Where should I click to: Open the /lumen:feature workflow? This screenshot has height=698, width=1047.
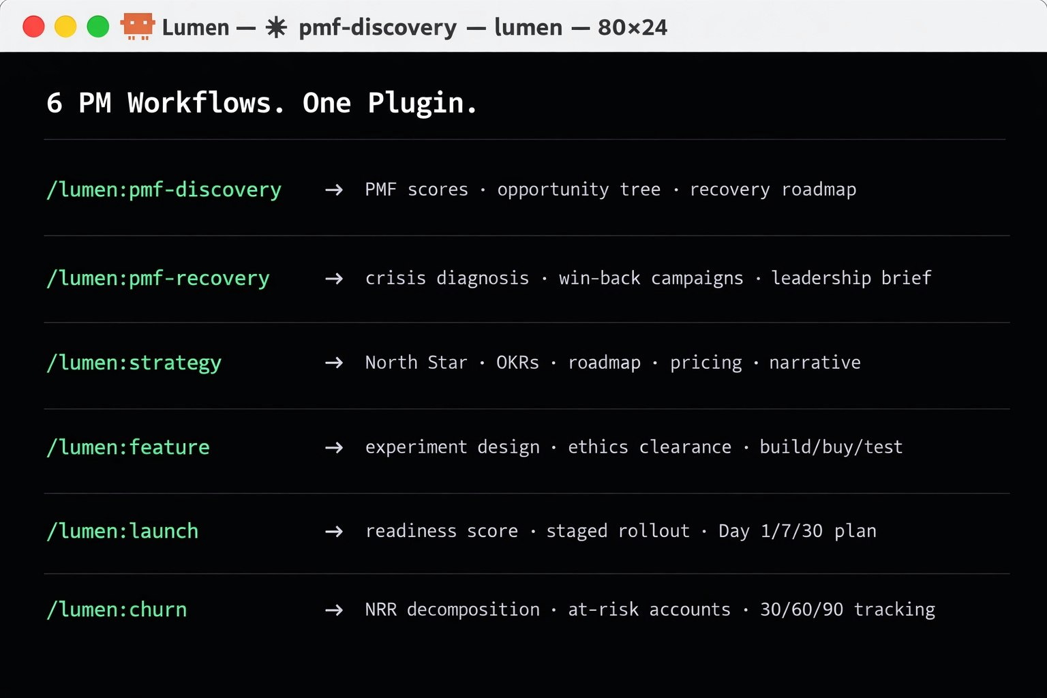(128, 448)
